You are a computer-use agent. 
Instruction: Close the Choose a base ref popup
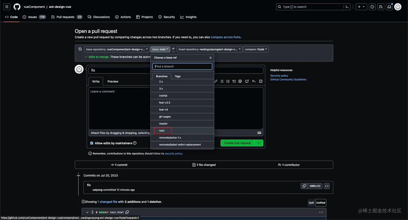pos(210,58)
